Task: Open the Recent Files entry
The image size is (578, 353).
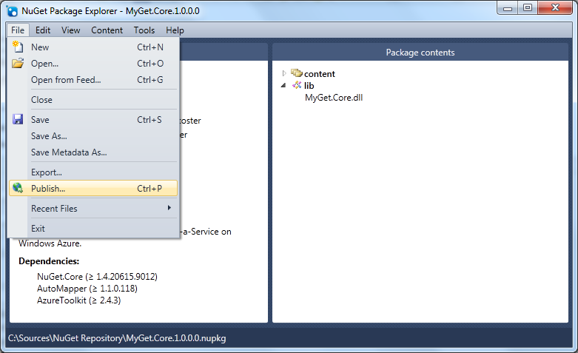Action: click(93, 208)
